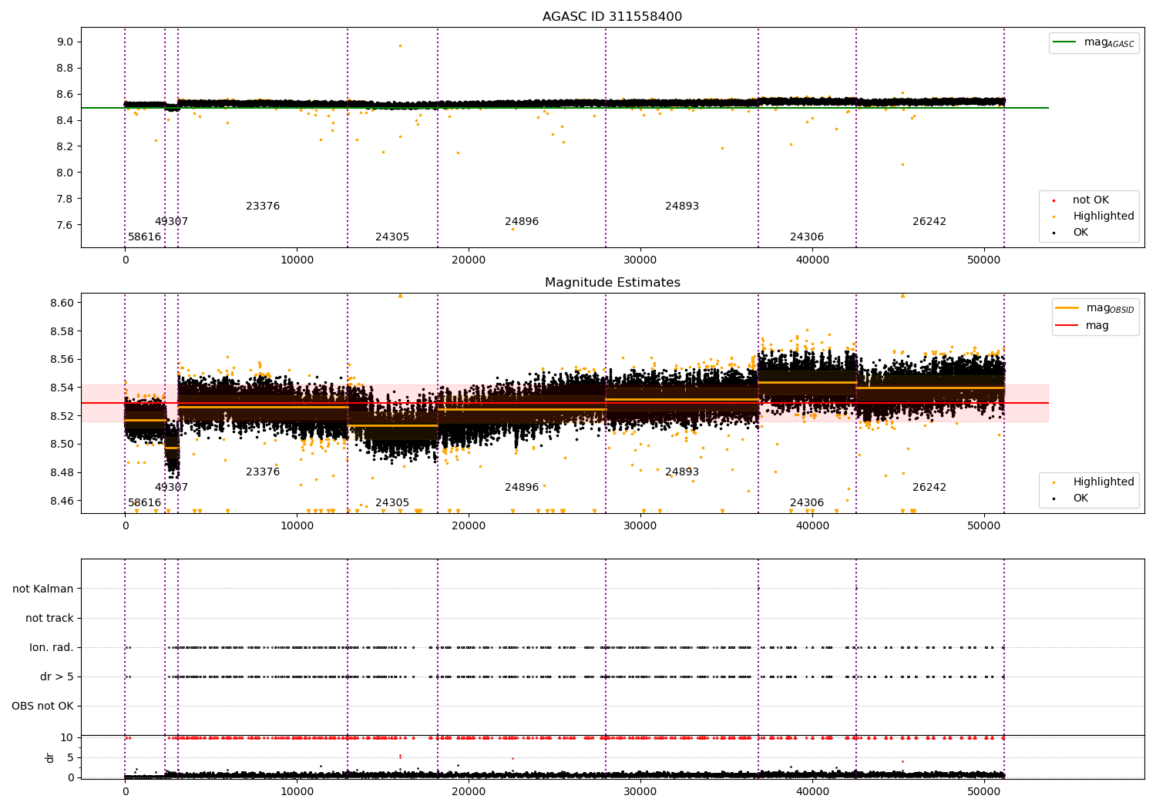Click the 8.8 tick on top plot y-axis
This screenshot has width=1156, height=809.
click(66, 69)
